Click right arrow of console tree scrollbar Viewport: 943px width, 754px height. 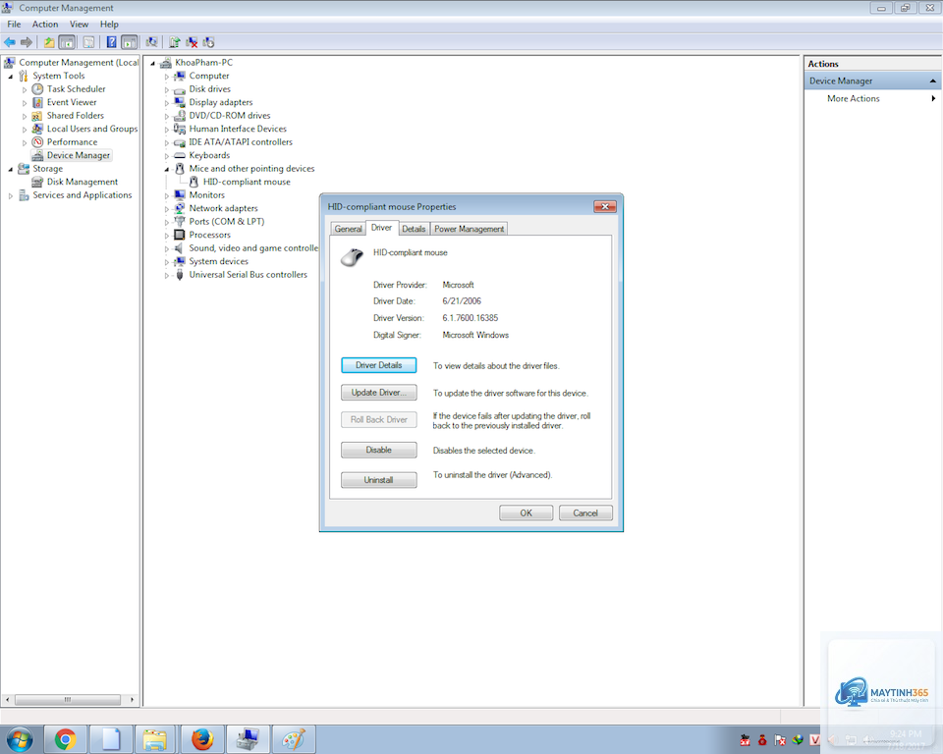[132, 700]
